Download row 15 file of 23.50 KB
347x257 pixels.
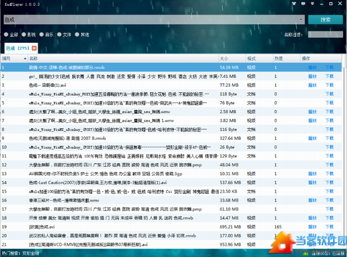click(x=330, y=191)
